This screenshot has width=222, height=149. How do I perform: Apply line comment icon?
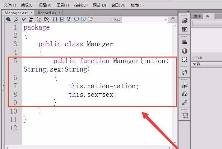pos(83,19)
